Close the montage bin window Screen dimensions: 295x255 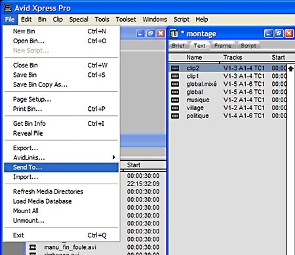[289, 33]
